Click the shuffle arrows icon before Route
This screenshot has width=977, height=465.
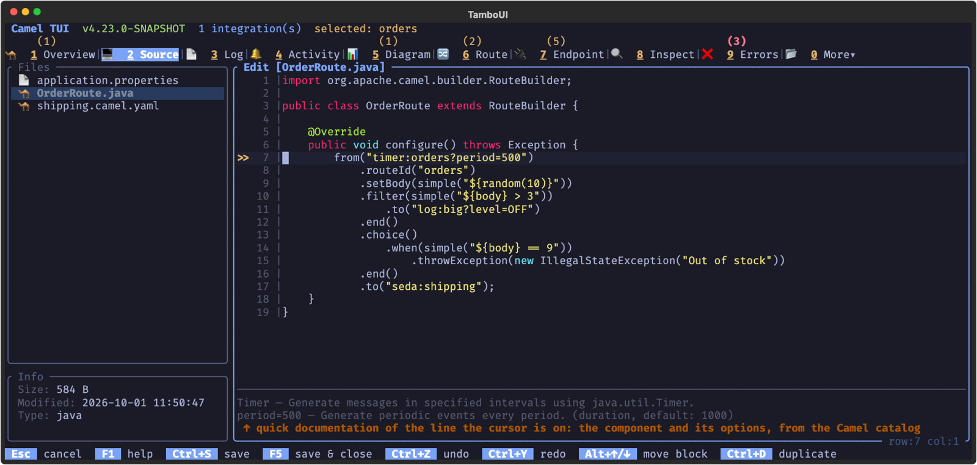443,54
